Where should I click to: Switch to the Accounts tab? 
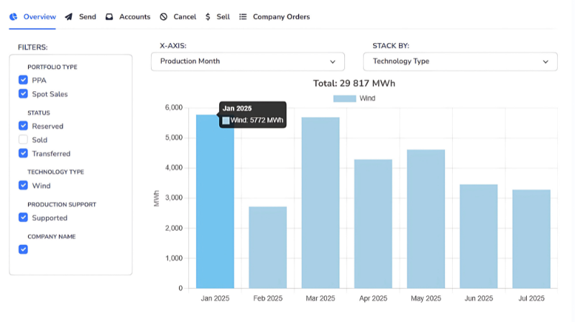(134, 17)
